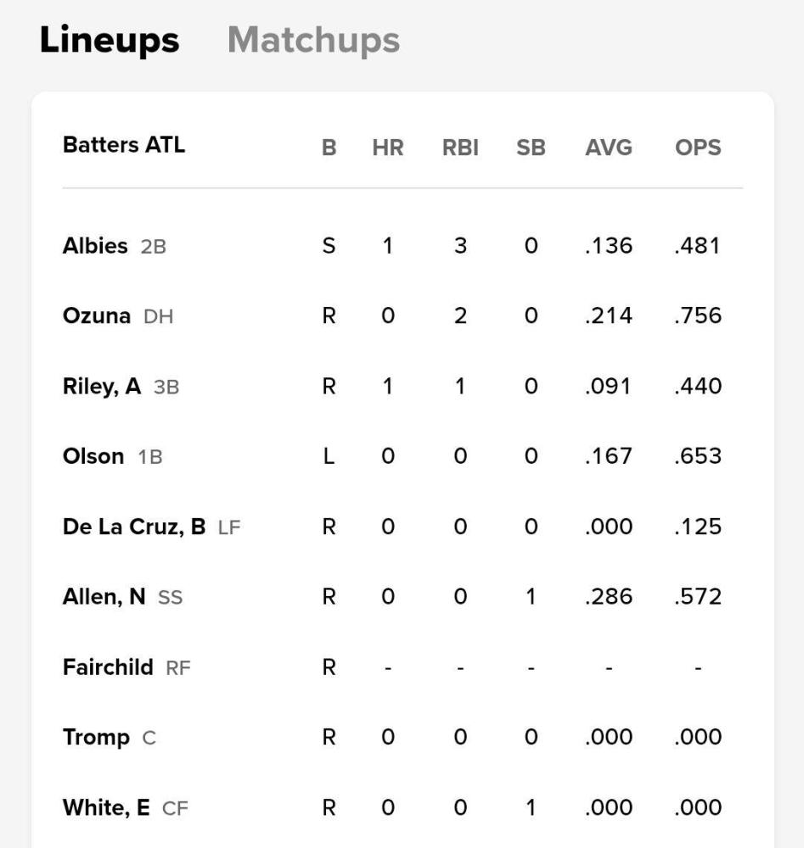The height and width of the screenshot is (848, 804).
Task: Open Fairchild player details
Action: click(x=108, y=667)
